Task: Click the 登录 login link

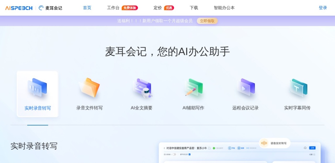Action: (323, 8)
